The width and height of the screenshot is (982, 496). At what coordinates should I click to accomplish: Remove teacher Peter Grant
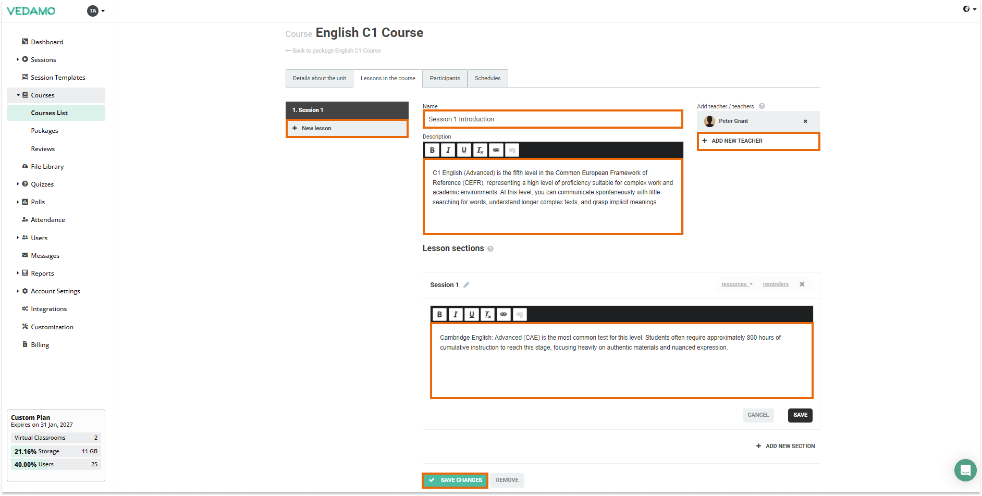coord(805,121)
